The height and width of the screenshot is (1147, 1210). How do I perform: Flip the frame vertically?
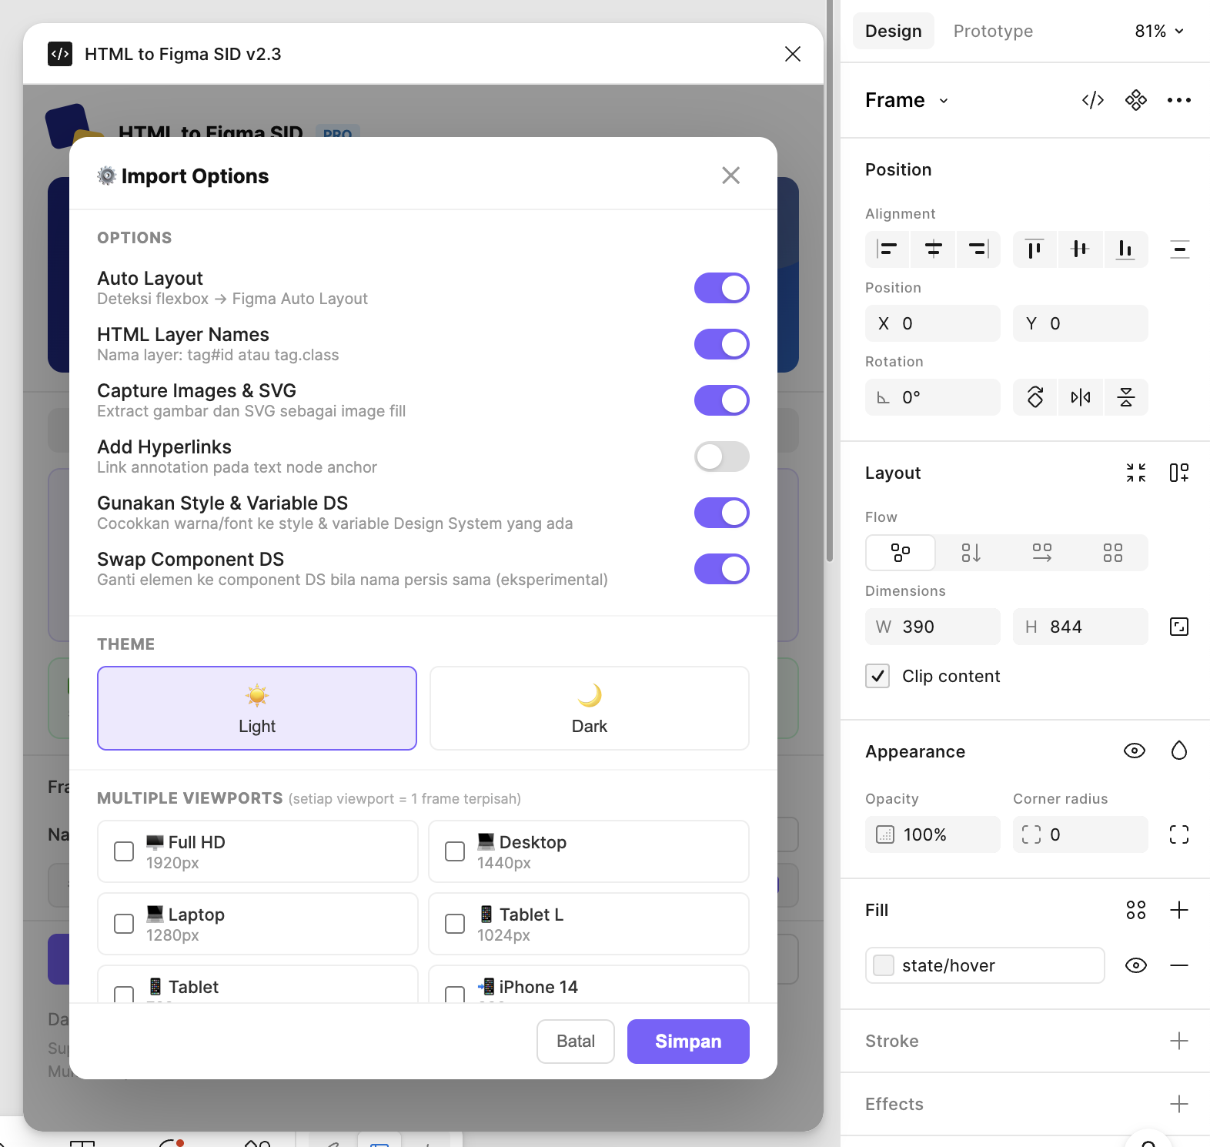[1126, 397]
